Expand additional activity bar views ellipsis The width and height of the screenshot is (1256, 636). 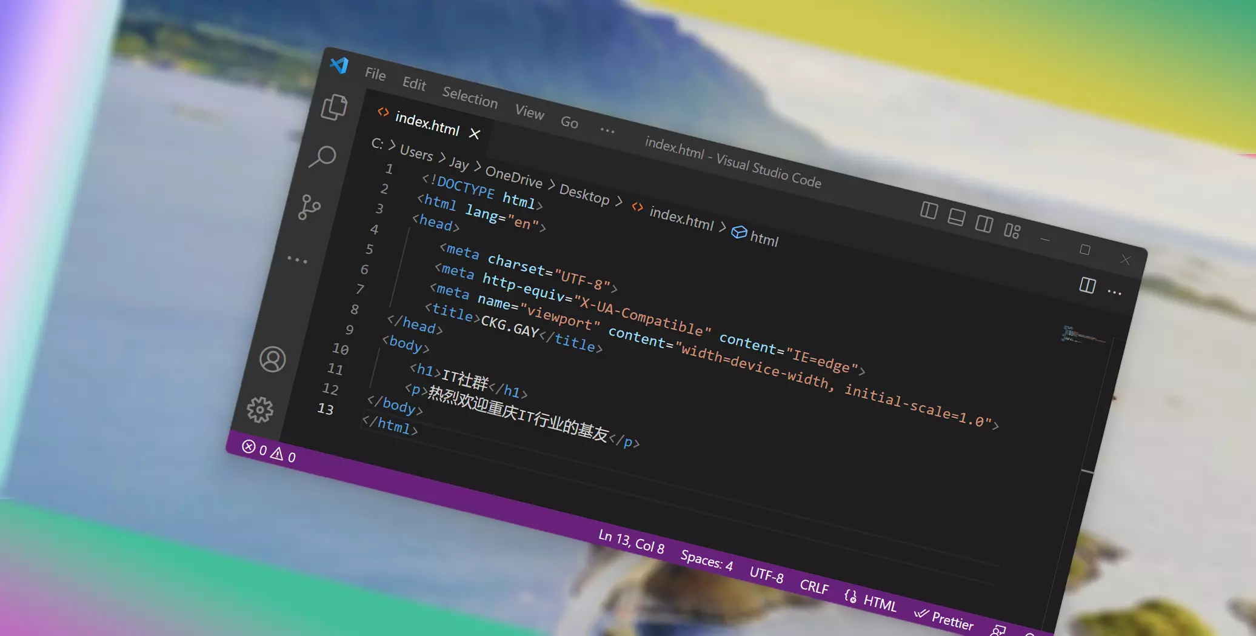(x=297, y=259)
